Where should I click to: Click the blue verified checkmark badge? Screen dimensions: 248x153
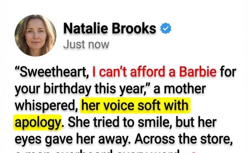point(166,28)
